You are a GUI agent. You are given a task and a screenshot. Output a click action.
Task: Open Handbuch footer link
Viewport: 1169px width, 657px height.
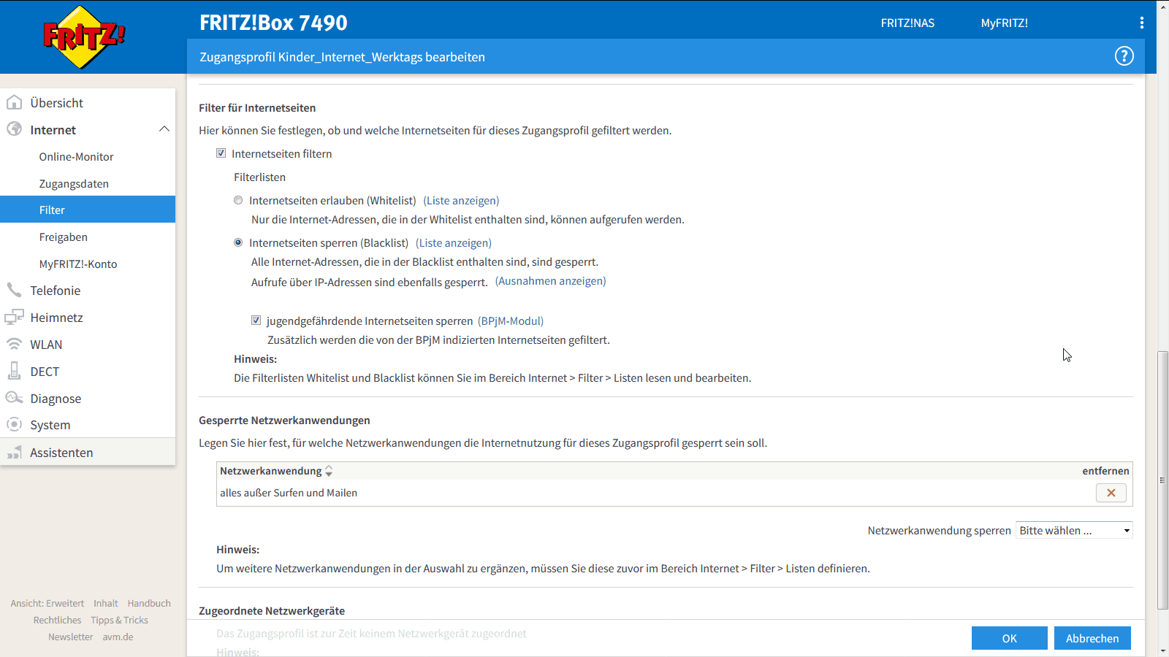click(149, 603)
